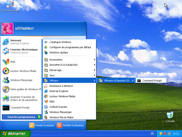
Task: Open Lecteur Windows Media in programs list
Action: (70, 96)
